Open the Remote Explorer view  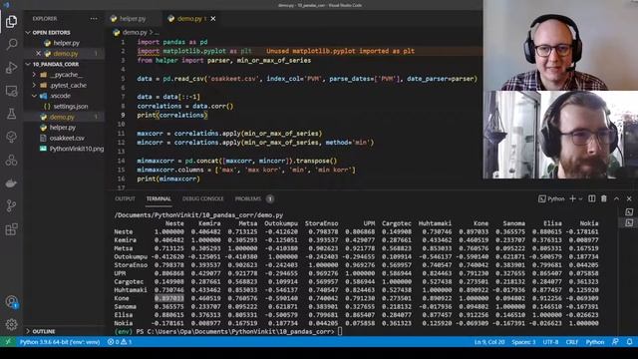[11, 91]
